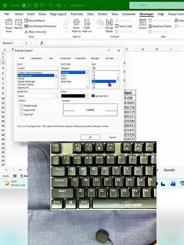
Task: Expand the Name Box dropdown arrow
Action: click(22, 43)
